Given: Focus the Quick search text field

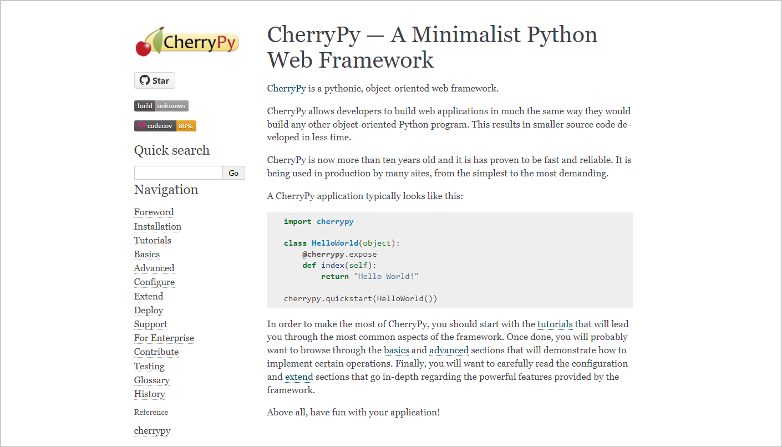Looking at the screenshot, I should (179, 173).
